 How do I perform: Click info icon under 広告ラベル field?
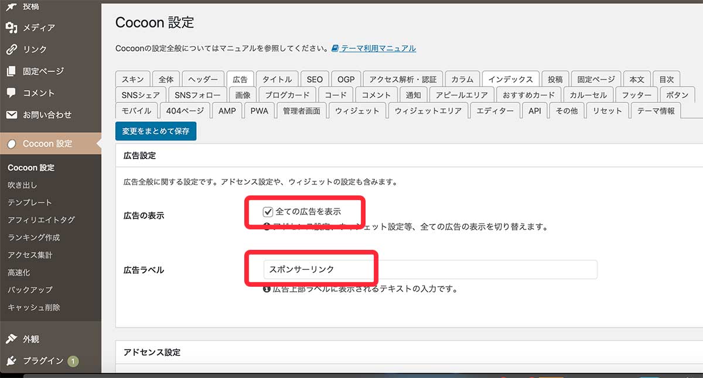click(267, 288)
